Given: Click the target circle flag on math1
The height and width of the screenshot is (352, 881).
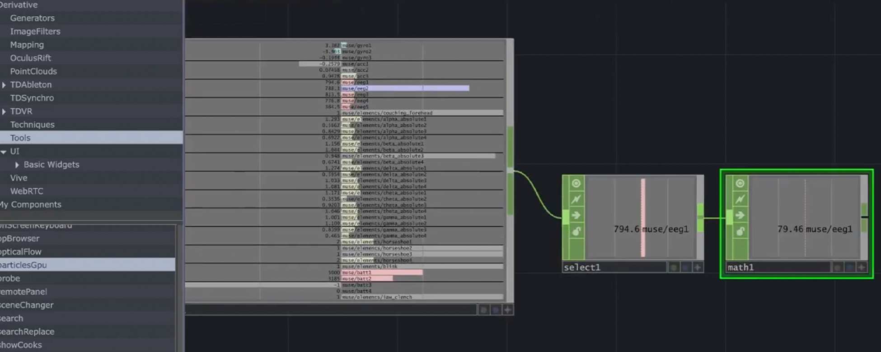Looking at the screenshot, I should point(740,183).
